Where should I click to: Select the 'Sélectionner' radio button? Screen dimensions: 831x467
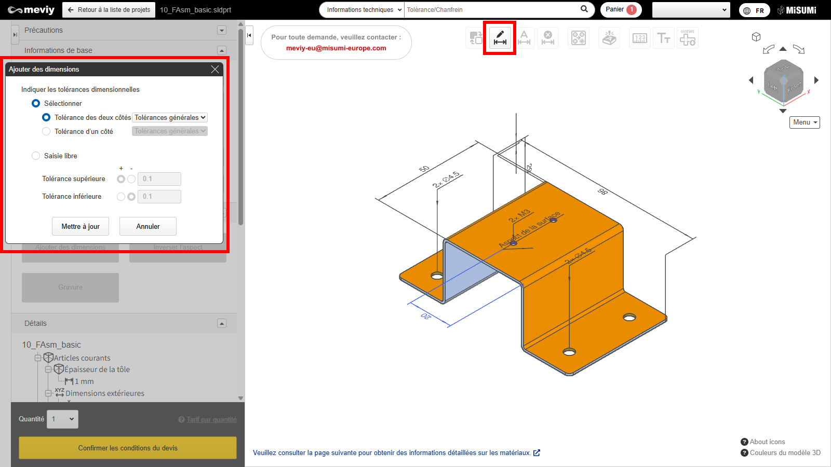[36, 103]
